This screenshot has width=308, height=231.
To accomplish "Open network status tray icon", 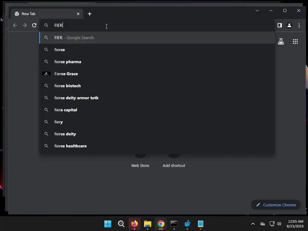I will pos(272,224).
